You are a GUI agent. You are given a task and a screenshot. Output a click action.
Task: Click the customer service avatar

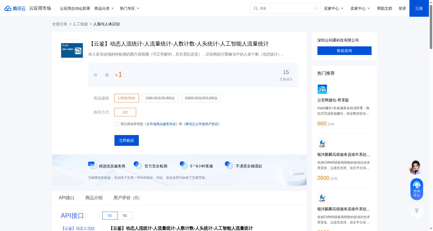pyautogui.click(x=415, y=167)
